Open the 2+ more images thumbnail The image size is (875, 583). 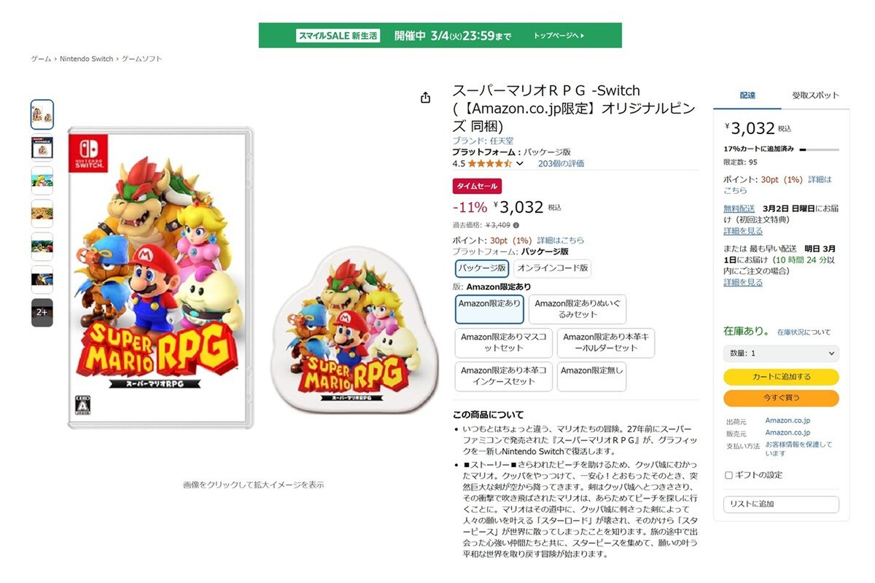42,312
